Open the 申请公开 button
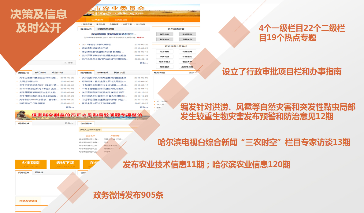Image resolution: width=364 pixels, height=213 pixels. [x=165, y=57]
